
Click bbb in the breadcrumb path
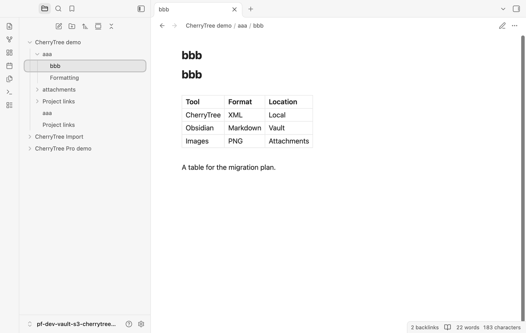pos(258,26)
